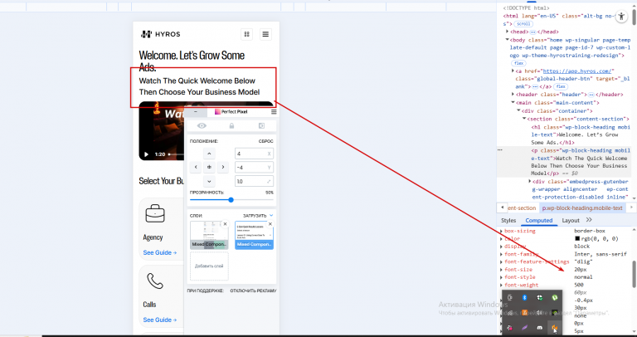This screenshot has width=637, height=337.
Task: Expand the font-size computed property
Action: (501, 270)
